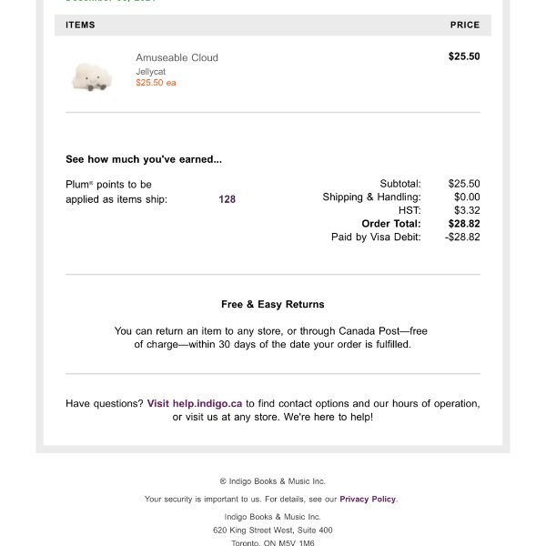The image size is (546, 546).
Task: Click the Free & Easy Returns heading
Action: tap(272, 304)
